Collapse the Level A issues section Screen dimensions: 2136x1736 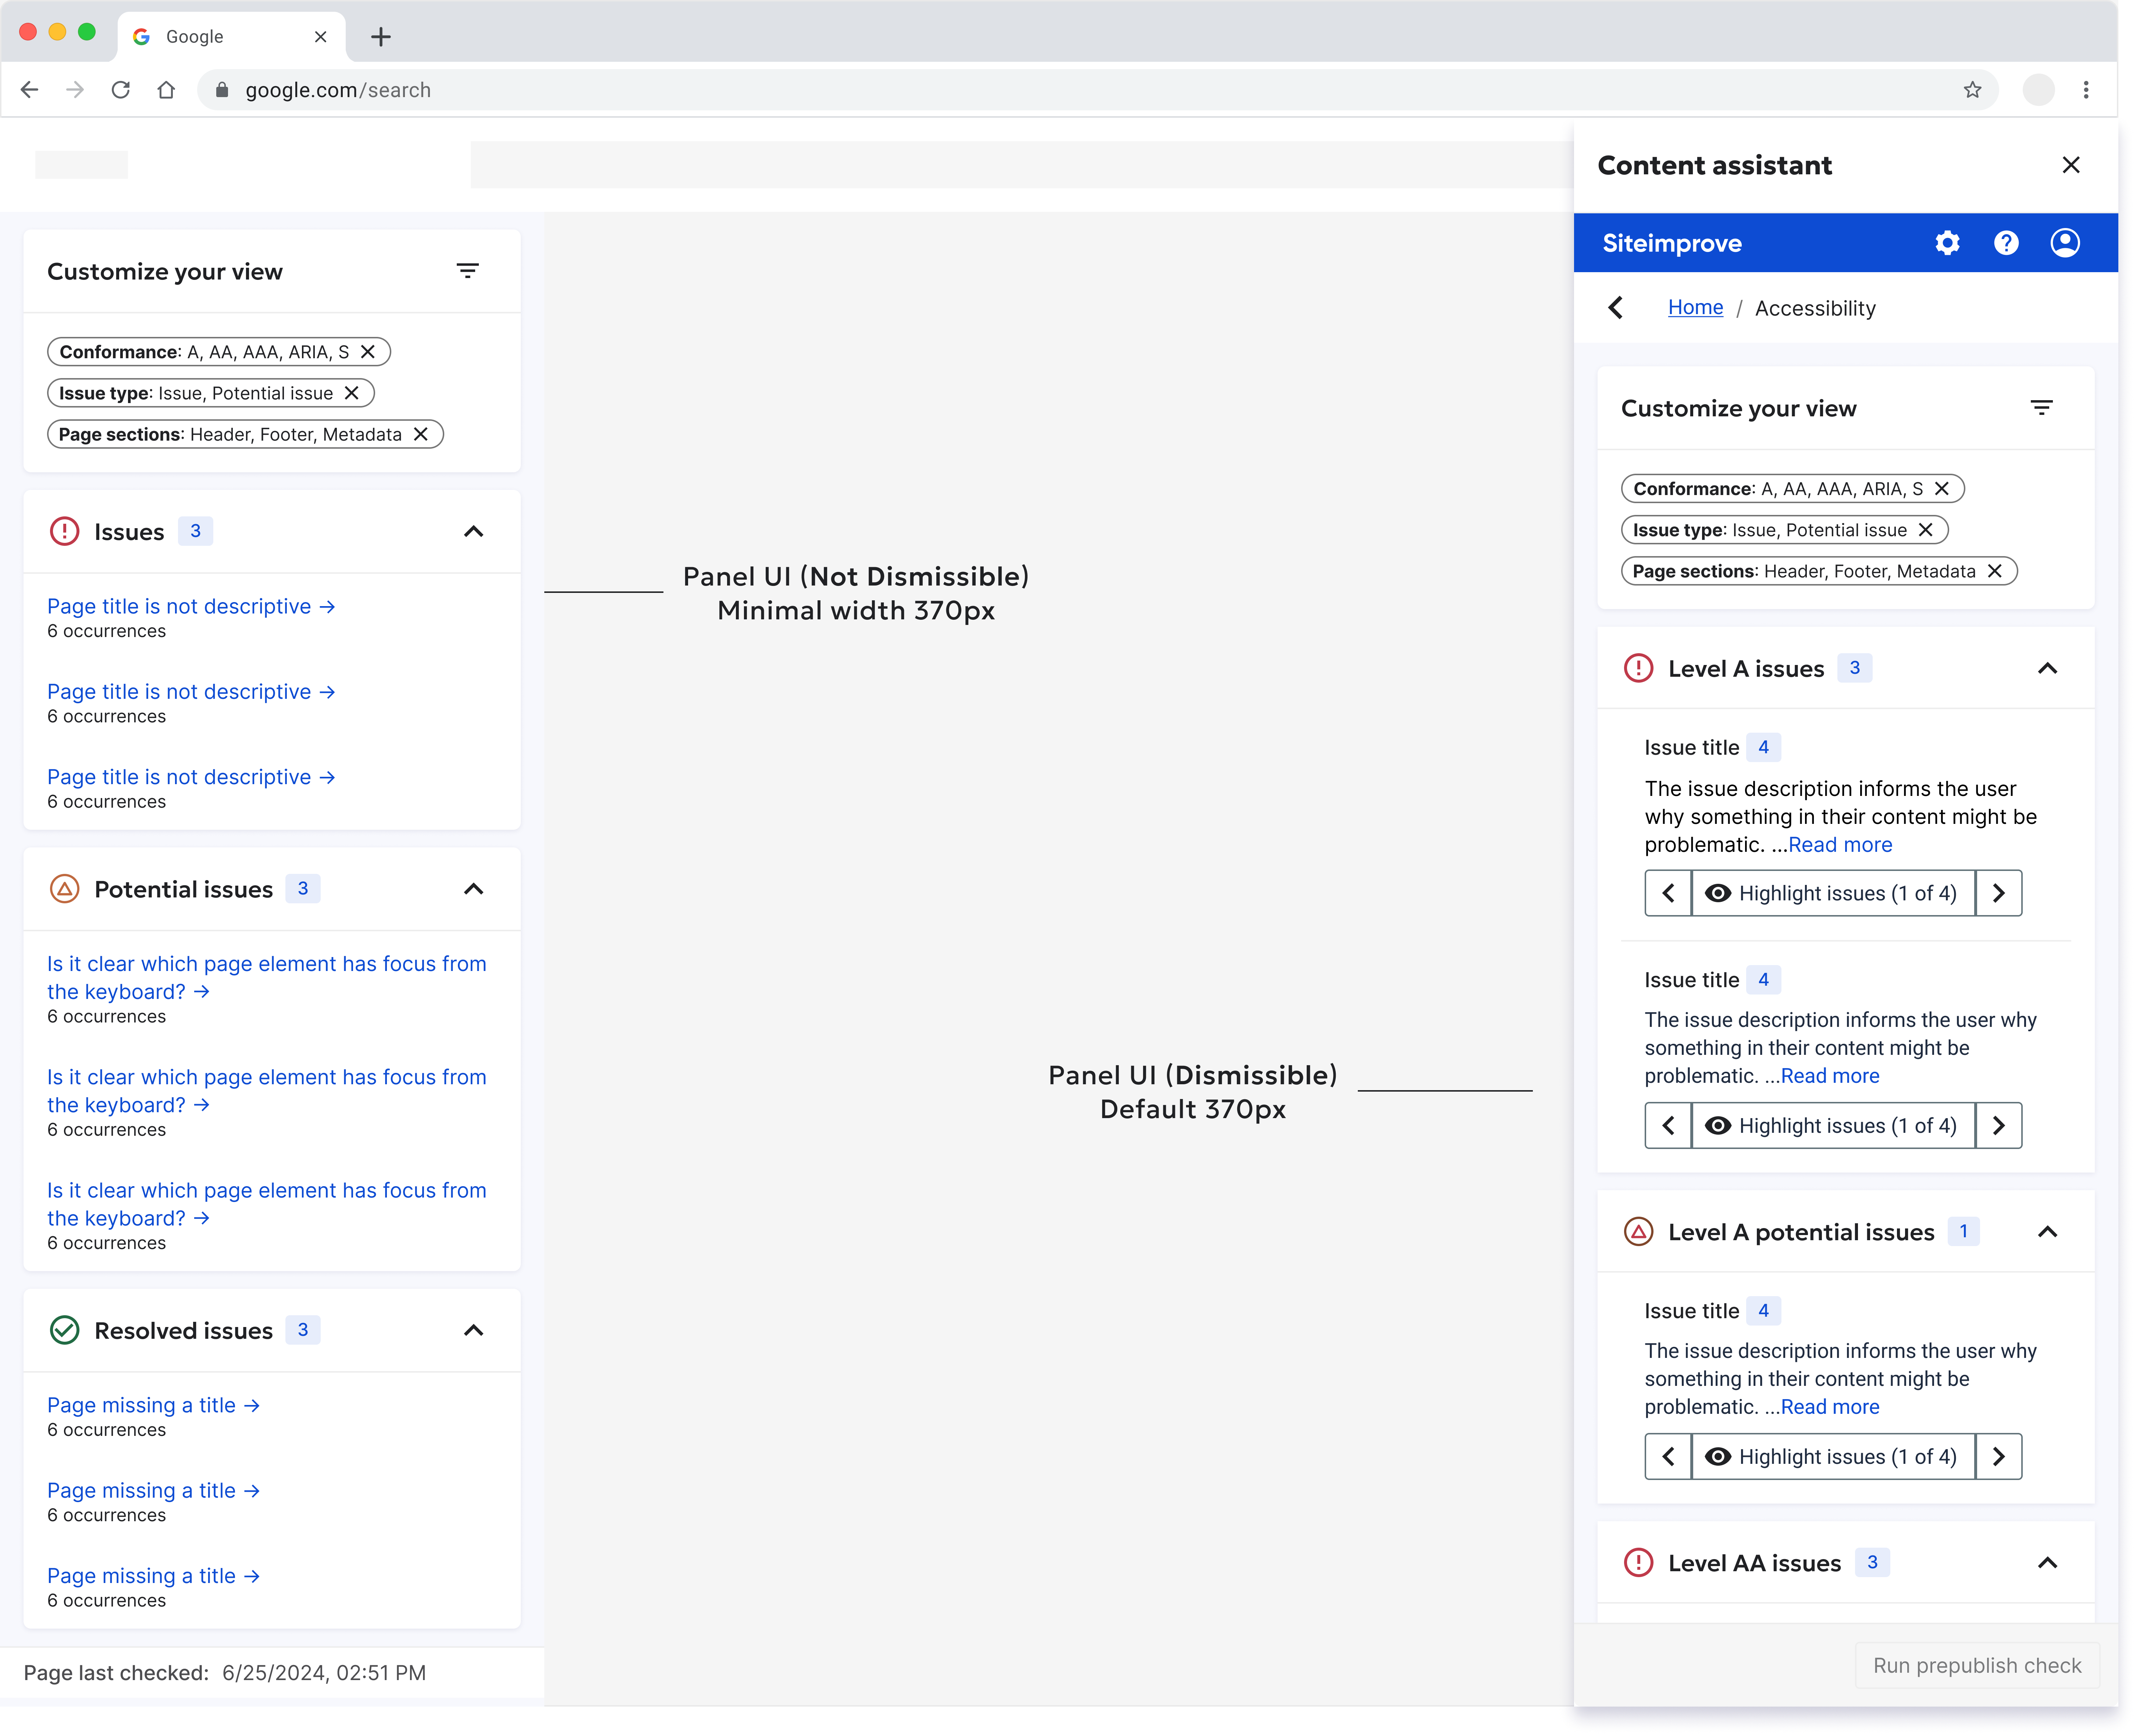tap(2048, 668)
